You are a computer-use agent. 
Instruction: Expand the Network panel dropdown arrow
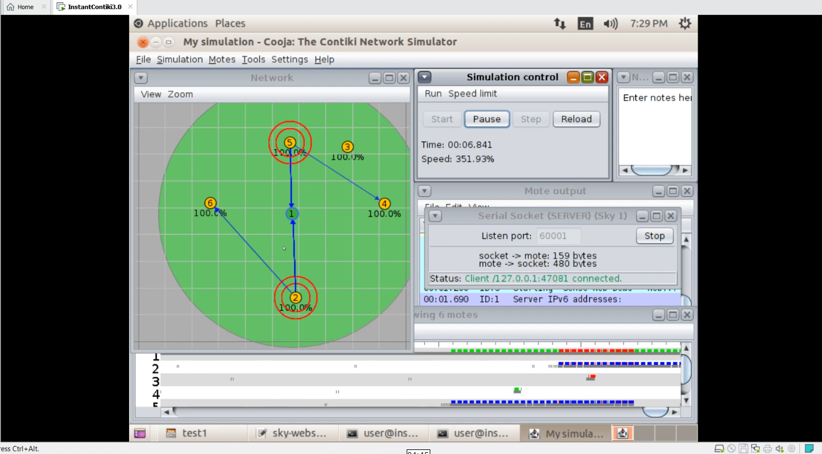(141, 78)
